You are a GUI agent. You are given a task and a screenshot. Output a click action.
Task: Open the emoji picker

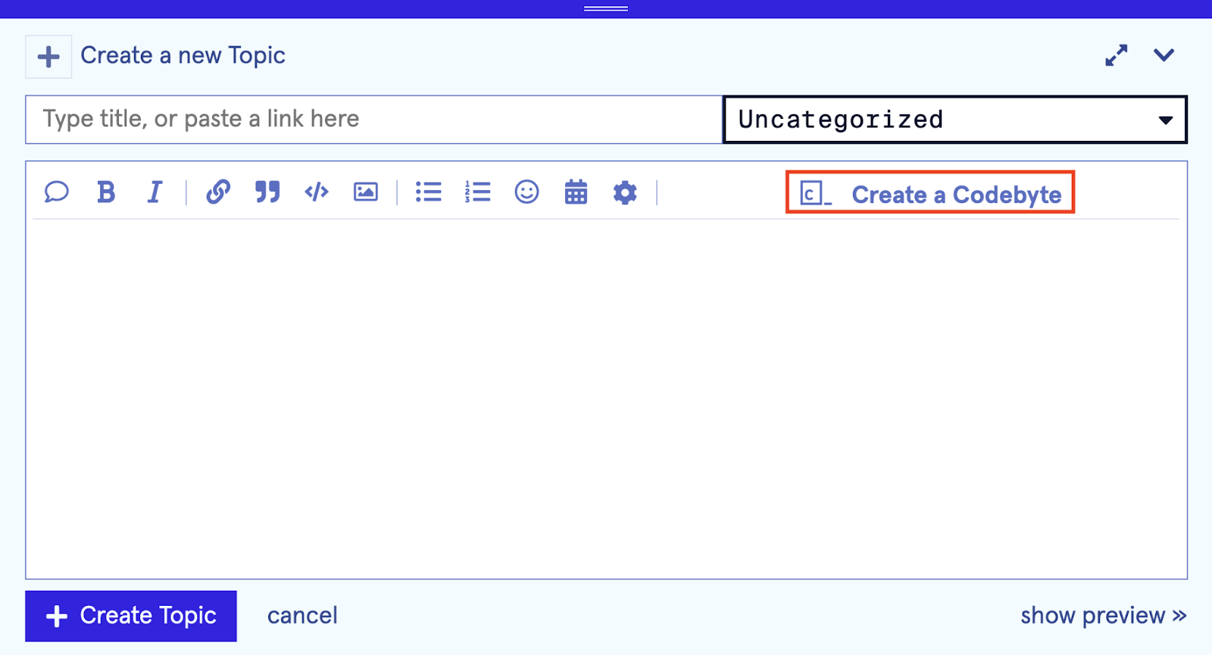pos(526,192)
